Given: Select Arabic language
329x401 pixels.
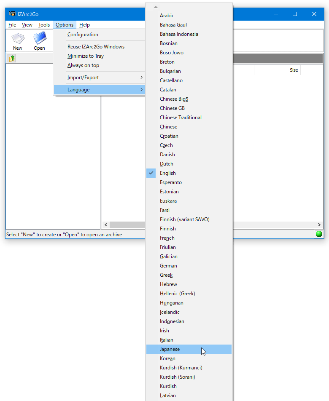Looking at the screenshot, I should (189, 16).
